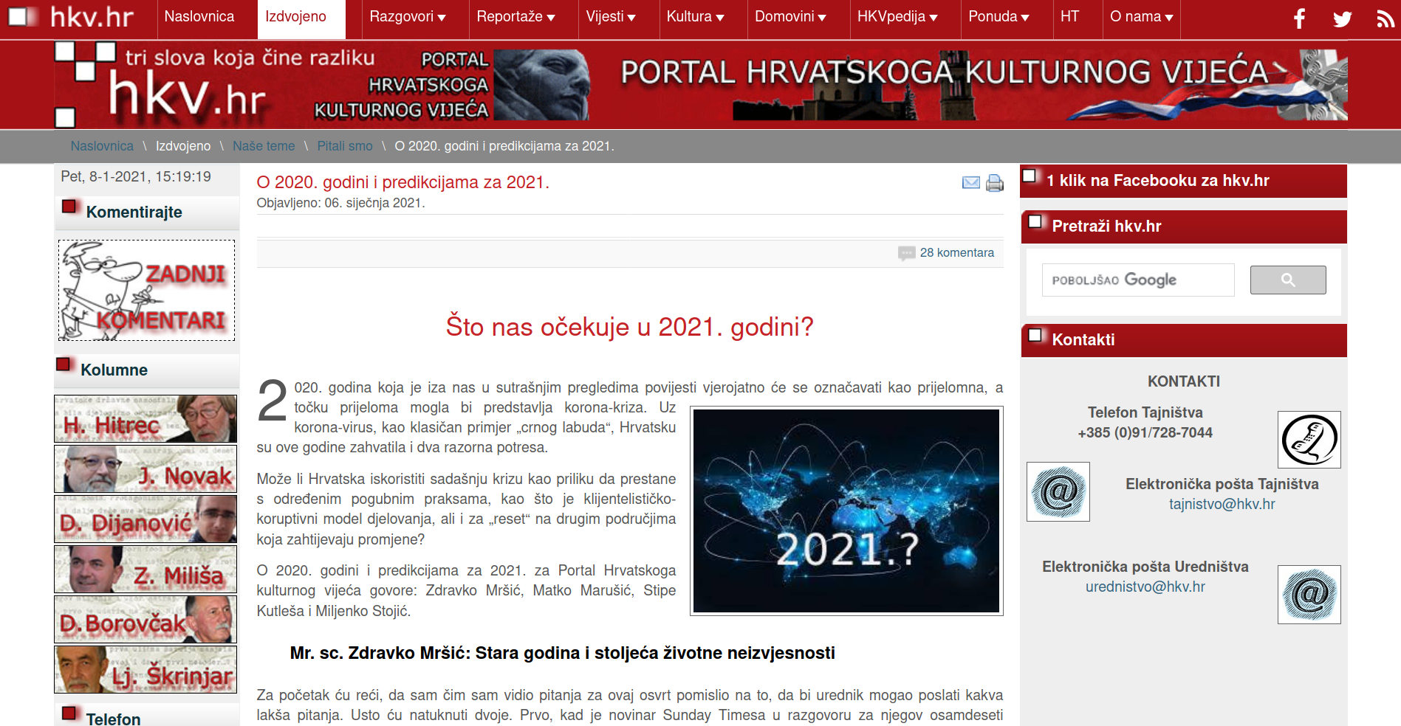Open the Twitter profile icon
The width and height of the screenshot is (1401, 726).
(x=1342, y=18)
